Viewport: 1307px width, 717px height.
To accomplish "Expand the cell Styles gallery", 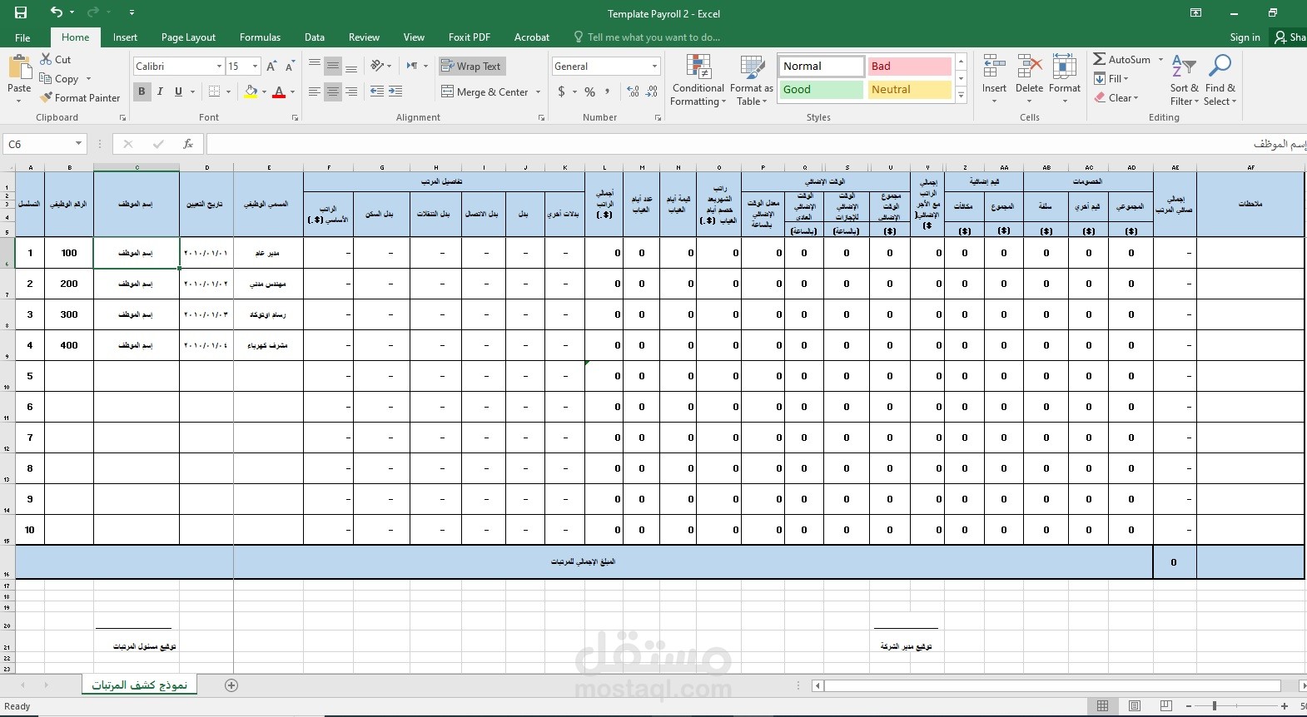I will (x=961, y=96).
